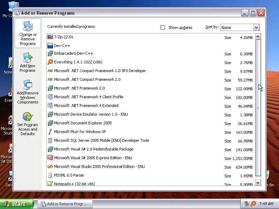This screenshot has width=279, height=209.
Task: Click the SQL Server 2005 Mobile icon
Action: pyautogui.click(x=50, y=140)
